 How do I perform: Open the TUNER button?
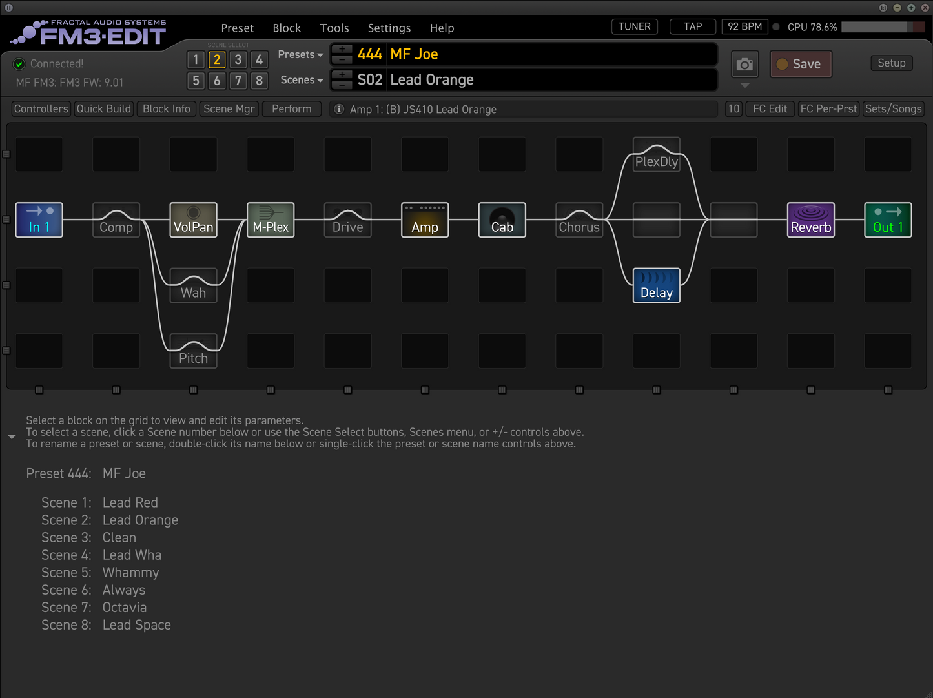634,26
